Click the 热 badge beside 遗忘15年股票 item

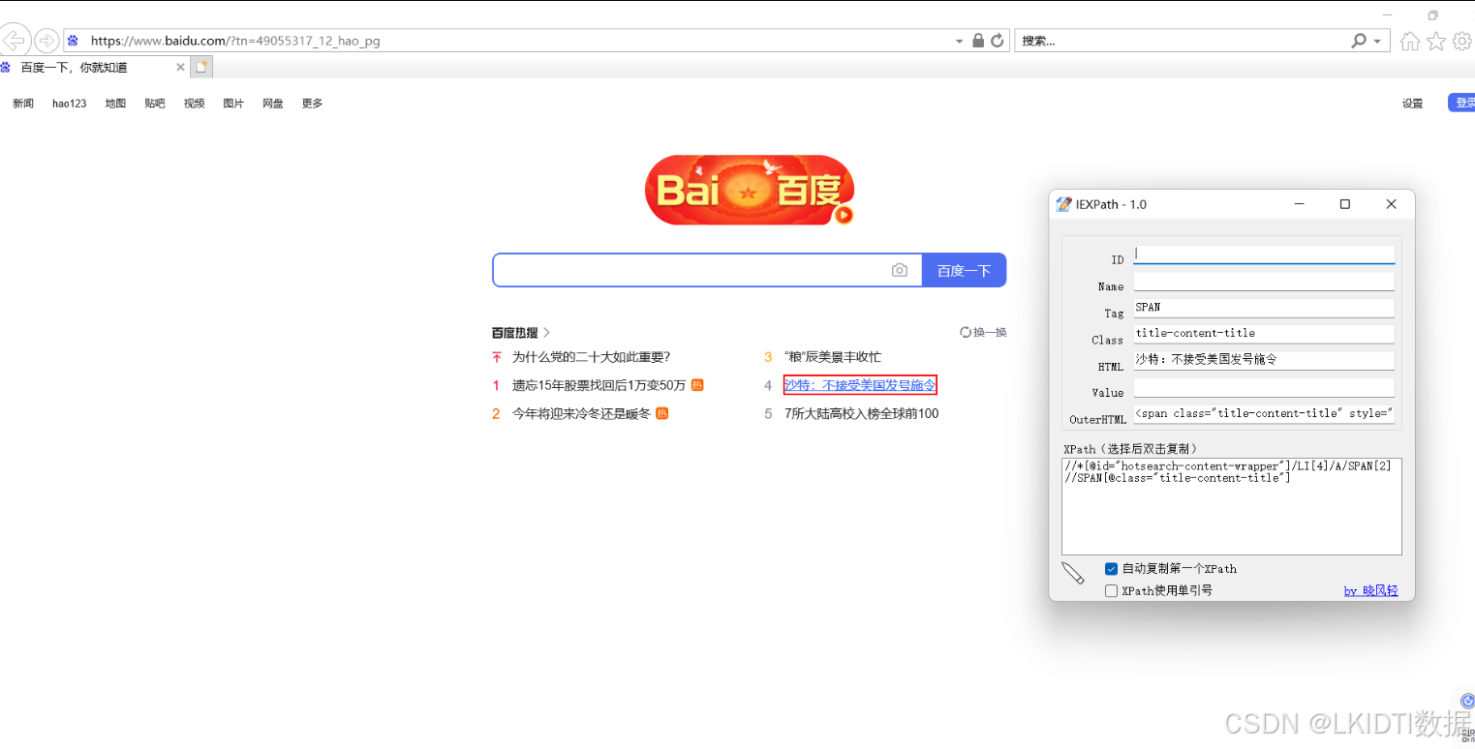(697, 385)
